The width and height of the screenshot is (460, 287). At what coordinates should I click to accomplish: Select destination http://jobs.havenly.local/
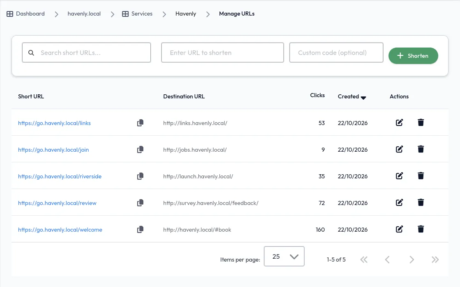tap(195, 150)
